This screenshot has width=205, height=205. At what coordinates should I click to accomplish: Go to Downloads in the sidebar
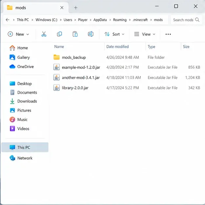[x=24, y=101]
